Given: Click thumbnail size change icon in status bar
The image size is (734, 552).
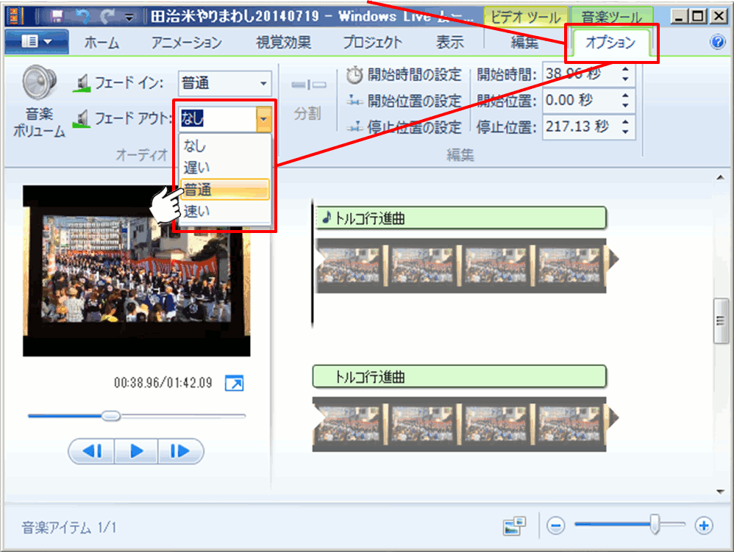Looking at the screenshot, I should [515, 526].
